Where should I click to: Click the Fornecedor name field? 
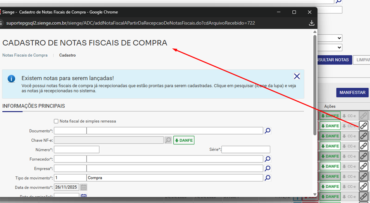(175, 159)
